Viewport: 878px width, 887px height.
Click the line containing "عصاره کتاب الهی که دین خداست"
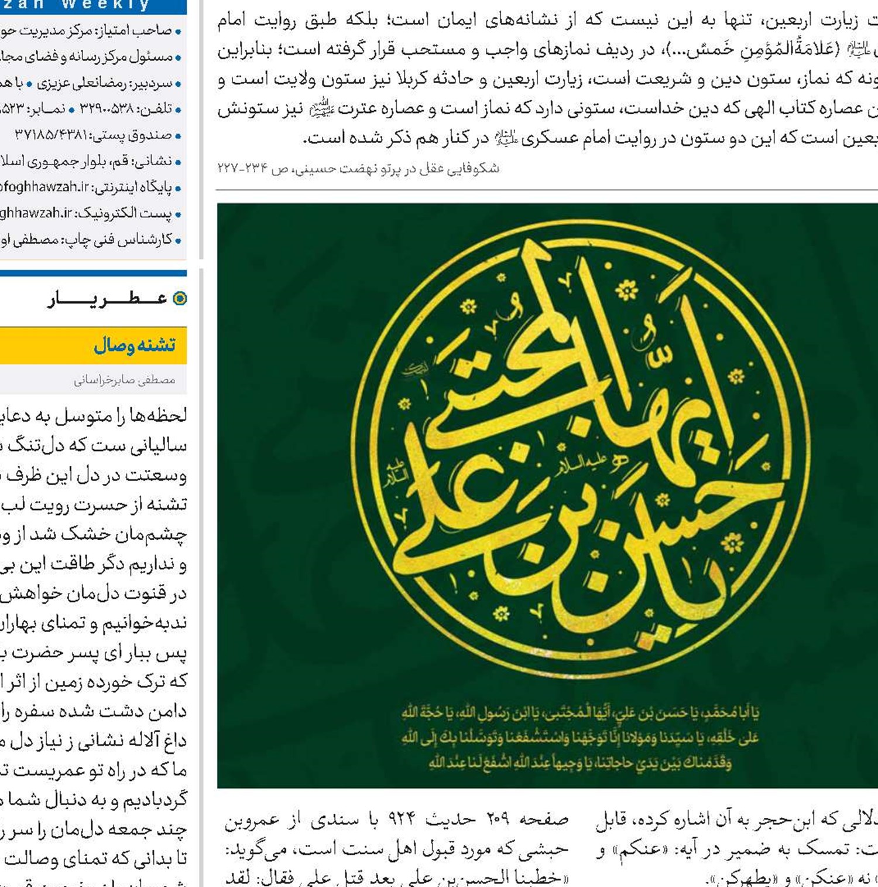point(547,109)
